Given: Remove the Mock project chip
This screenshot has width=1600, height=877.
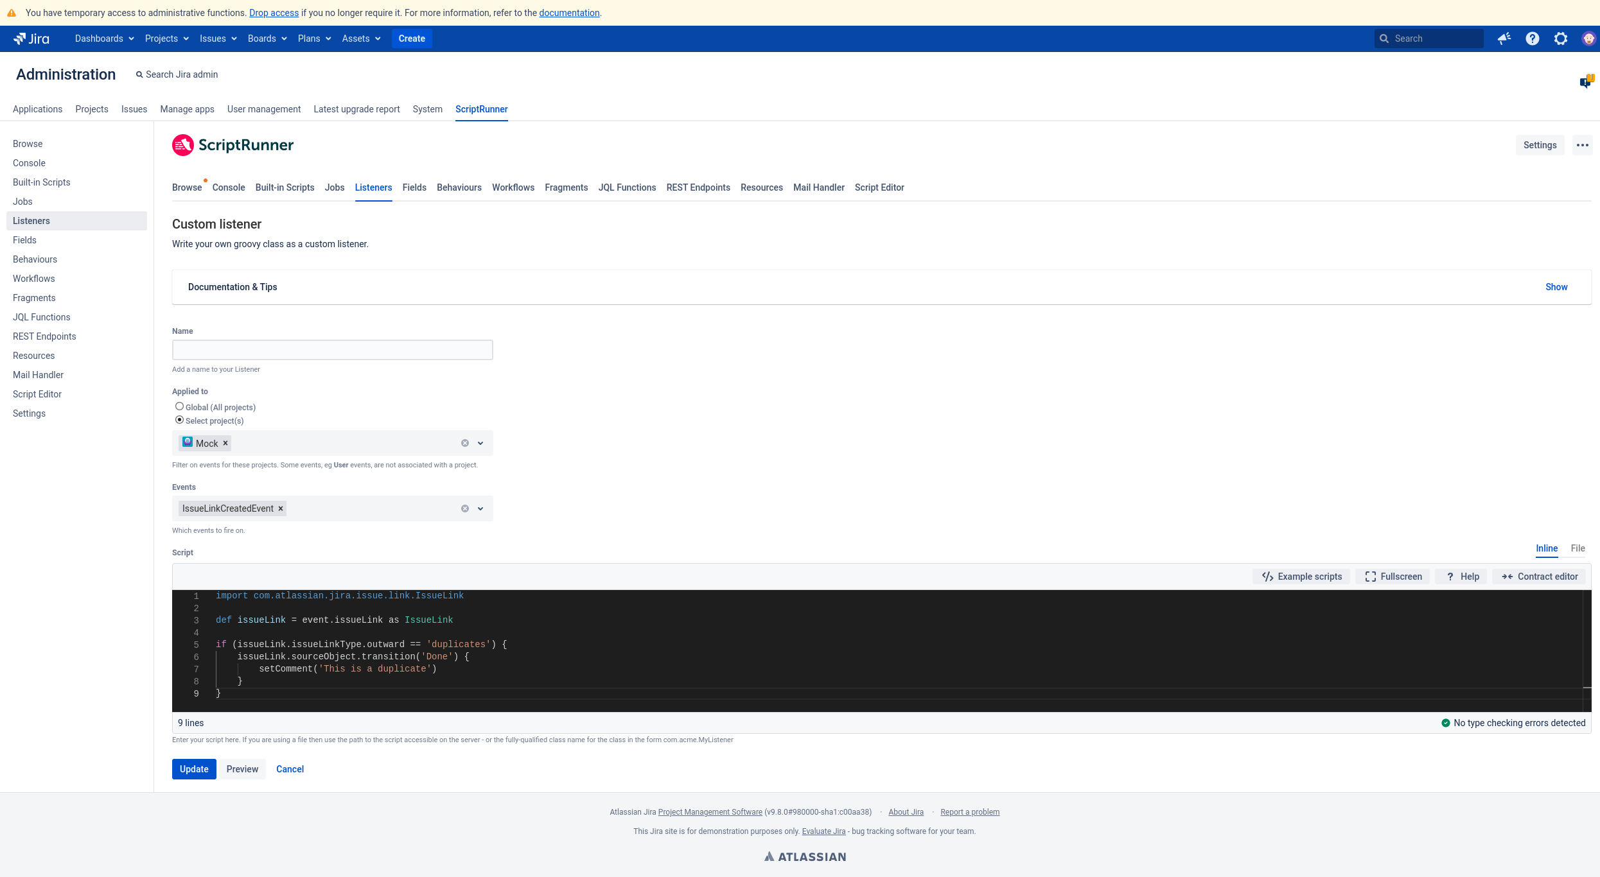Looking at the screenshot, I should pos(225,443).
